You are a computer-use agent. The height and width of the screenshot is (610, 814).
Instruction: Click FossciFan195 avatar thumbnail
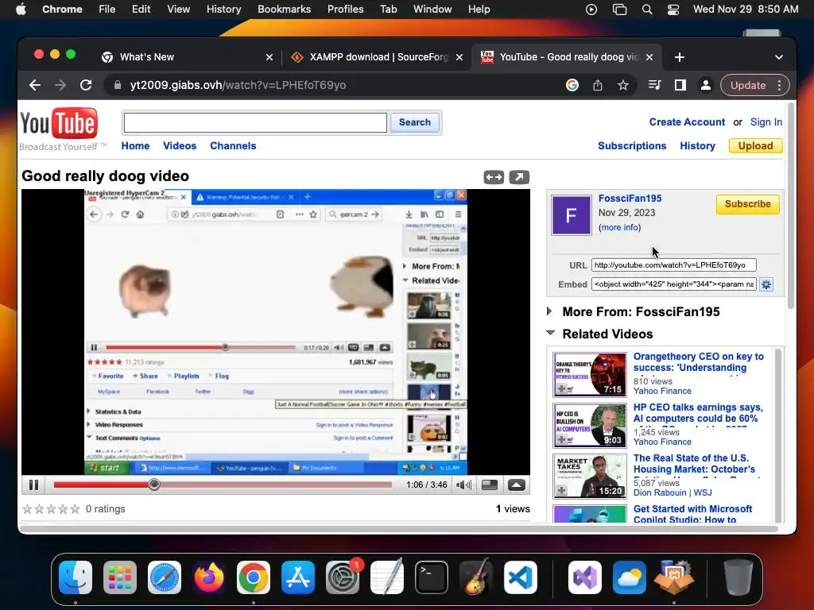click(571, 214)
